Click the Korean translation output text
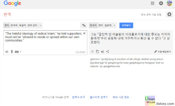 tap(130, 38)
